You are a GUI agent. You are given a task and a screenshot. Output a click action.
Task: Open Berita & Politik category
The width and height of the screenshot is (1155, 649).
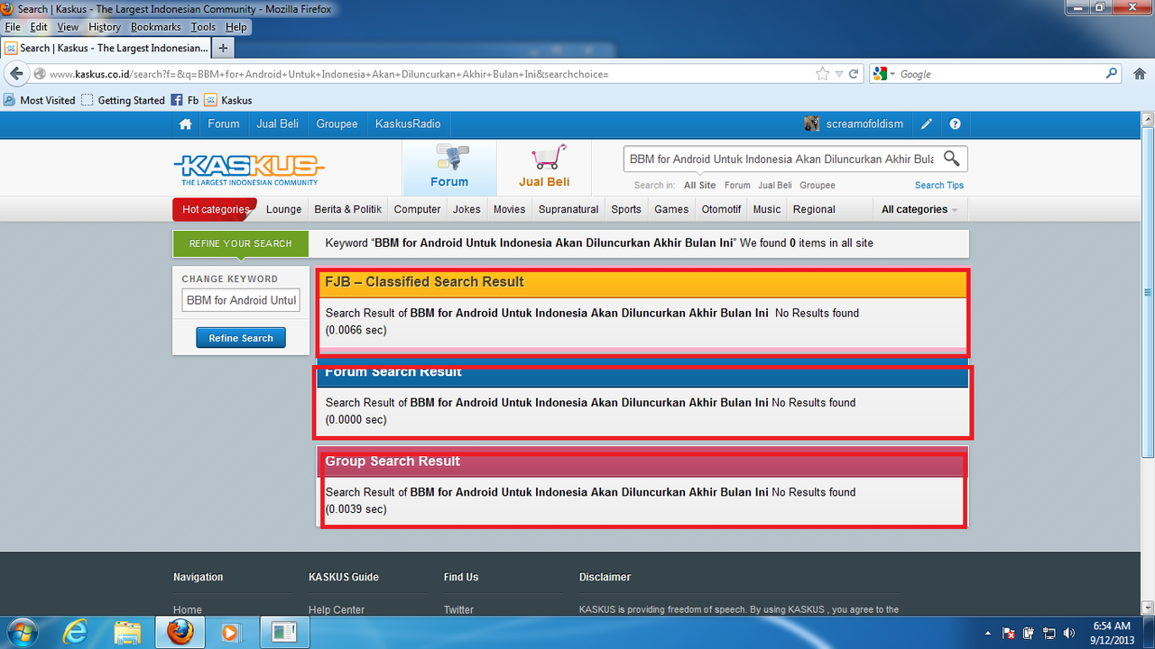(x=348, y=209)
